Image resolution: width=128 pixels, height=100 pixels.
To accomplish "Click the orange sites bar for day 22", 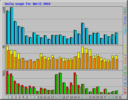I will [87, 61].
